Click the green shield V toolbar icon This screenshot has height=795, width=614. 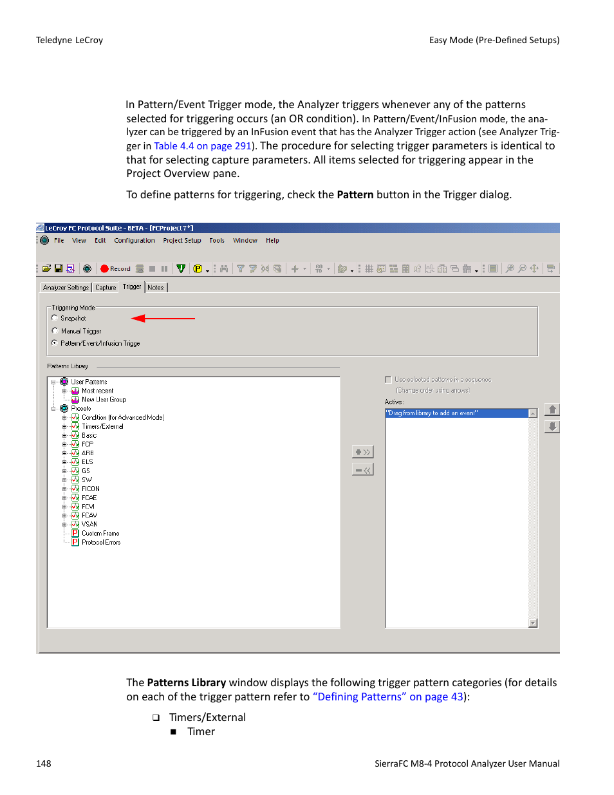click(x=181, y=268)
